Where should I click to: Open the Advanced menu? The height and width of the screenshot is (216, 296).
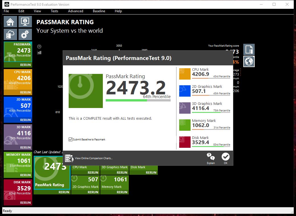pos(75,11)
